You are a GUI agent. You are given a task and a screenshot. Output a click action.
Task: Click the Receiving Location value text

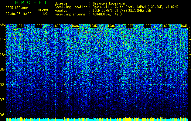click(135, 7)
